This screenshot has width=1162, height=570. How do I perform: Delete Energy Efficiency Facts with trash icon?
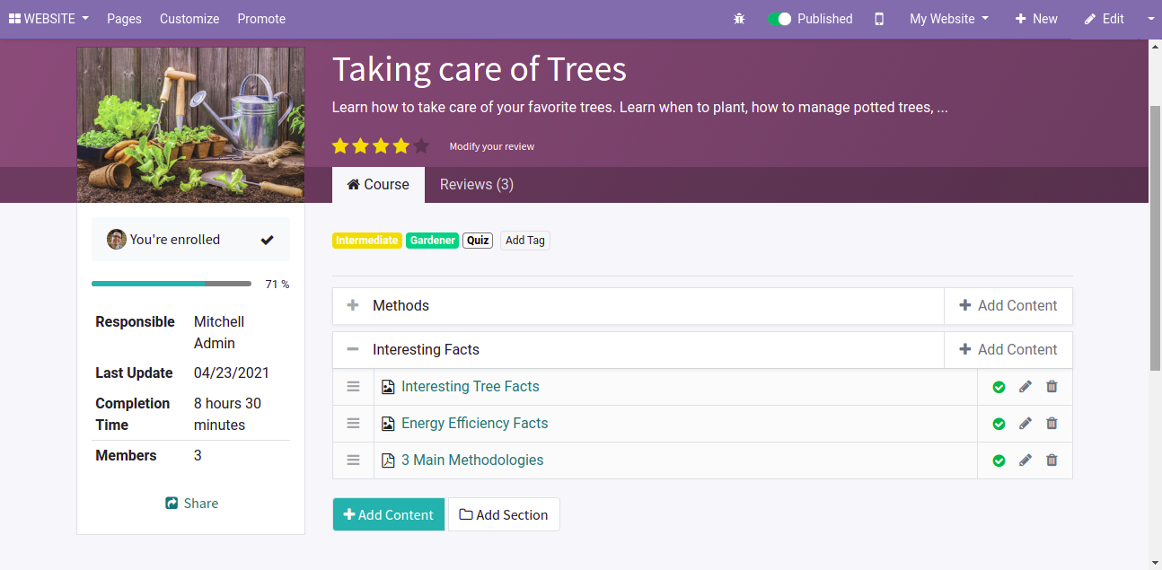(x=1052, y=424)
